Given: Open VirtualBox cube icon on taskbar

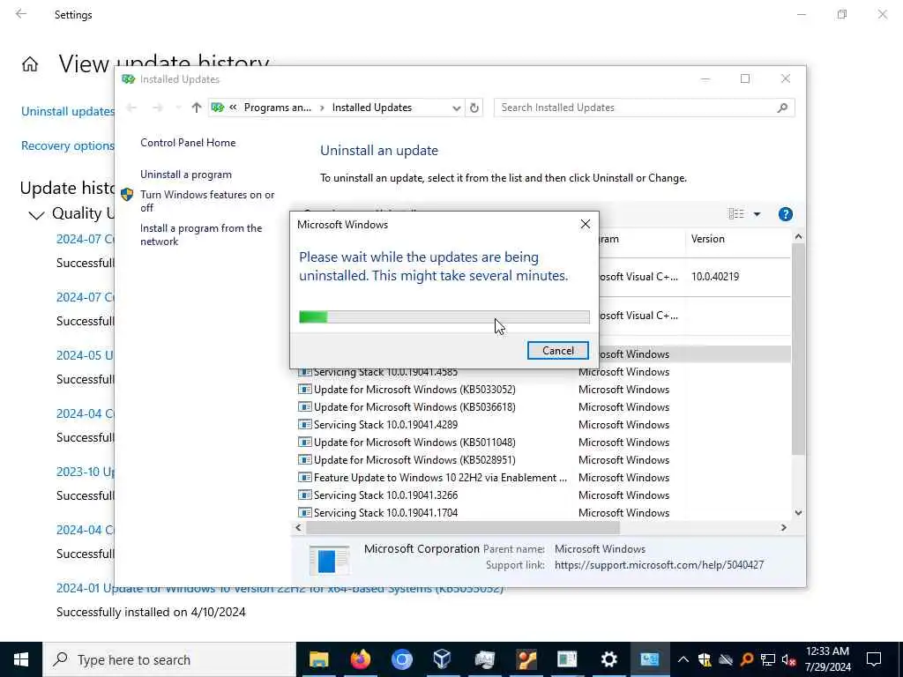Looking at the screenshot, I should pos(443,659).
